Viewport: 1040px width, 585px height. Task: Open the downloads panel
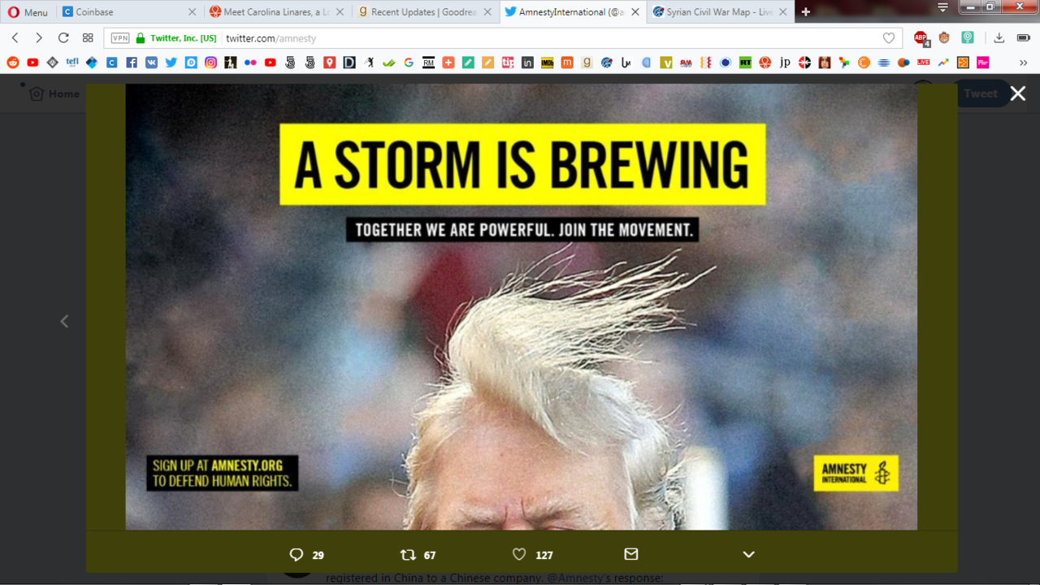998,37
